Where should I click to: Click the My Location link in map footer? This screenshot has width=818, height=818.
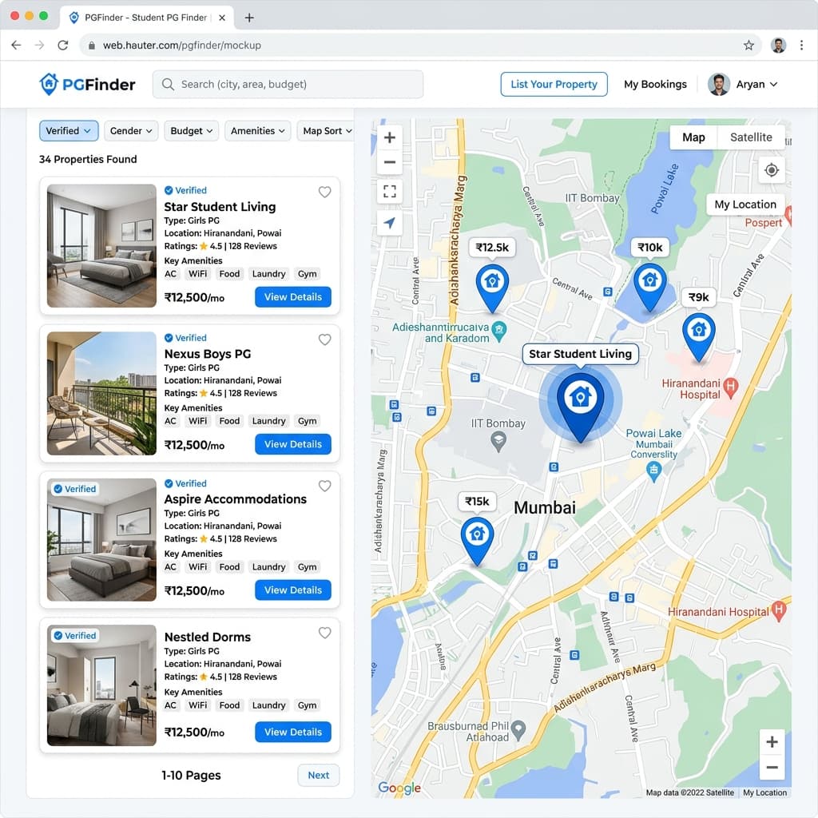pyautogui.click(x=764, y=792)
